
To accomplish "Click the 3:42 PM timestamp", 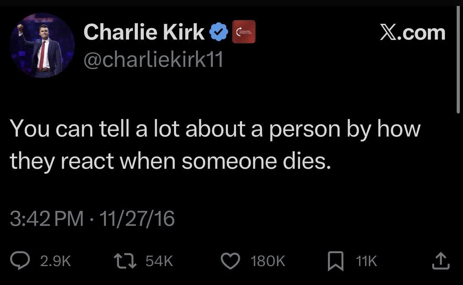I will [x=47, y=219].
